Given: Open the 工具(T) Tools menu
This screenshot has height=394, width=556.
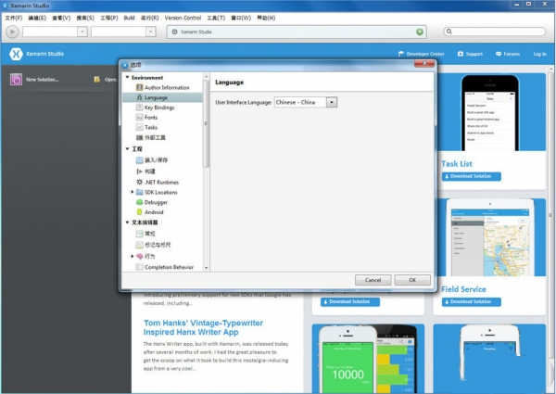Looking at the screenshot, I should coord(216,18).
